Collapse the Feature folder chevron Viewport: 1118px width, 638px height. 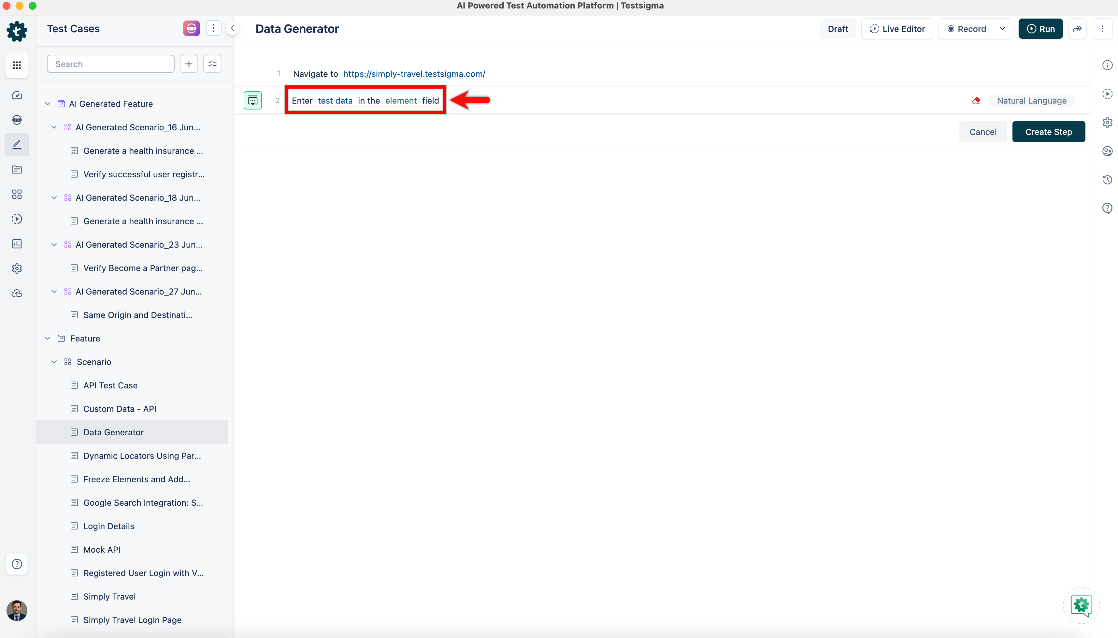(x=48, y=338)
